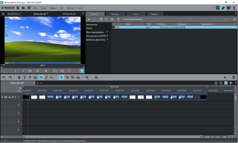
Task: Open the Экспорт menu
Action: coord(71,8)
